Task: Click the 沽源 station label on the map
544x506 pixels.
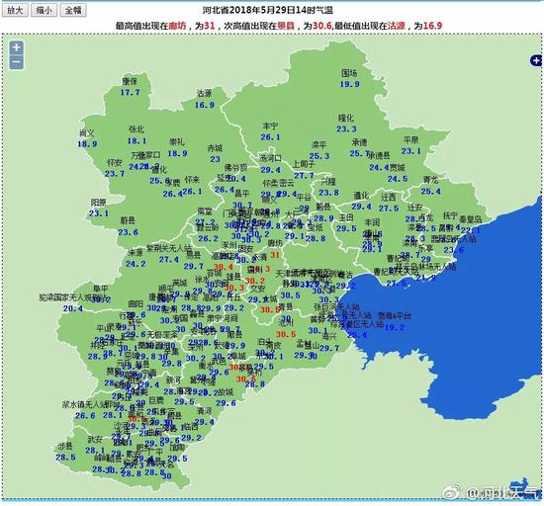Action: 204,93
